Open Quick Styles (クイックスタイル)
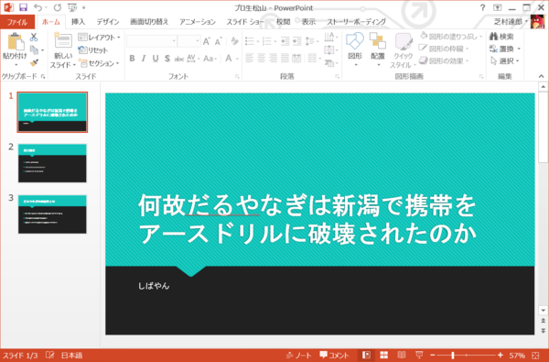The height and width of the screenshot is (362, 549). 403,50
